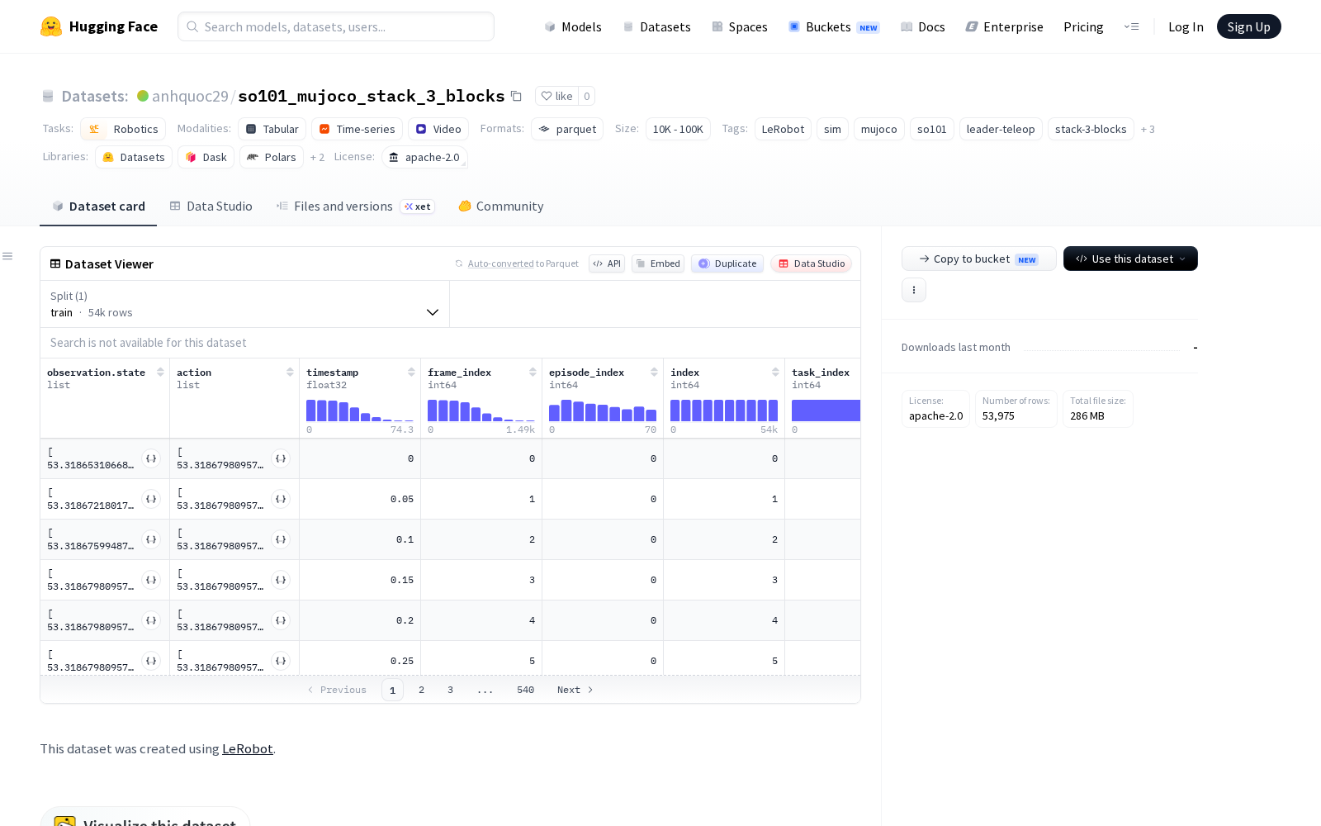This screenshot has height=826, width=1321.
Task: Select the episode_index histogram bars
Action: tap(603, 411)
